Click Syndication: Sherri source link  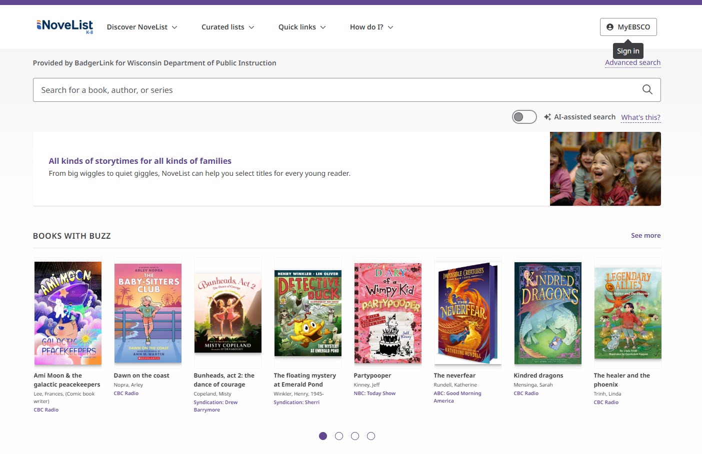(296, 403)
